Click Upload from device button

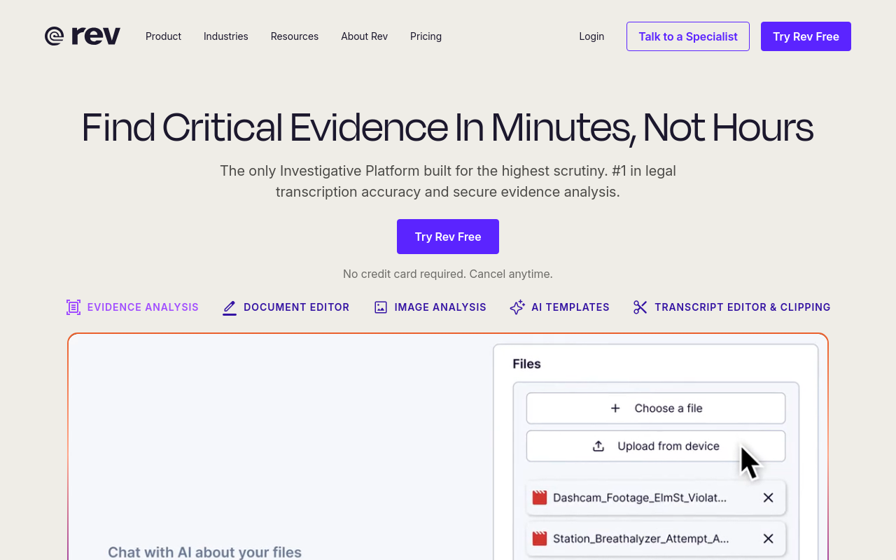[656, 446]
